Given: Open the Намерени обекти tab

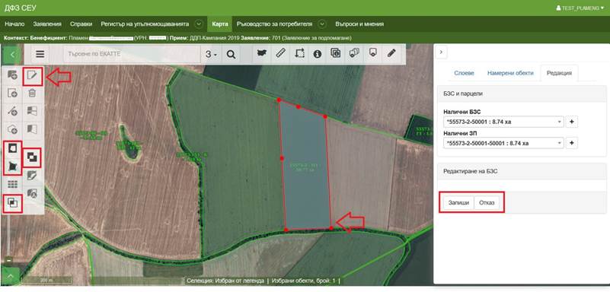Looking at the screenshot, I should pos(510,73).
